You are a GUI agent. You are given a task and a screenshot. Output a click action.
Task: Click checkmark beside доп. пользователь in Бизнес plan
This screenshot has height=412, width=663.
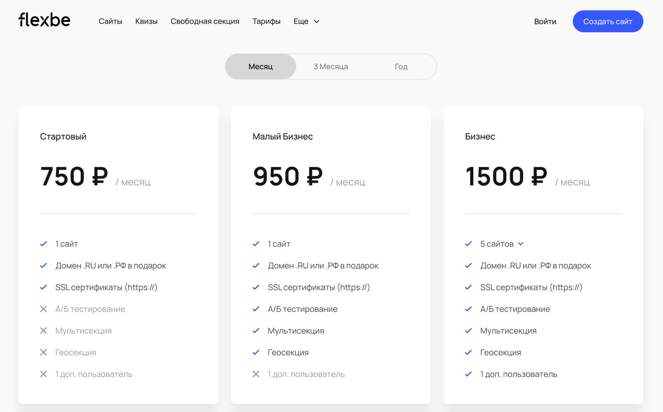tap(468, 374)
